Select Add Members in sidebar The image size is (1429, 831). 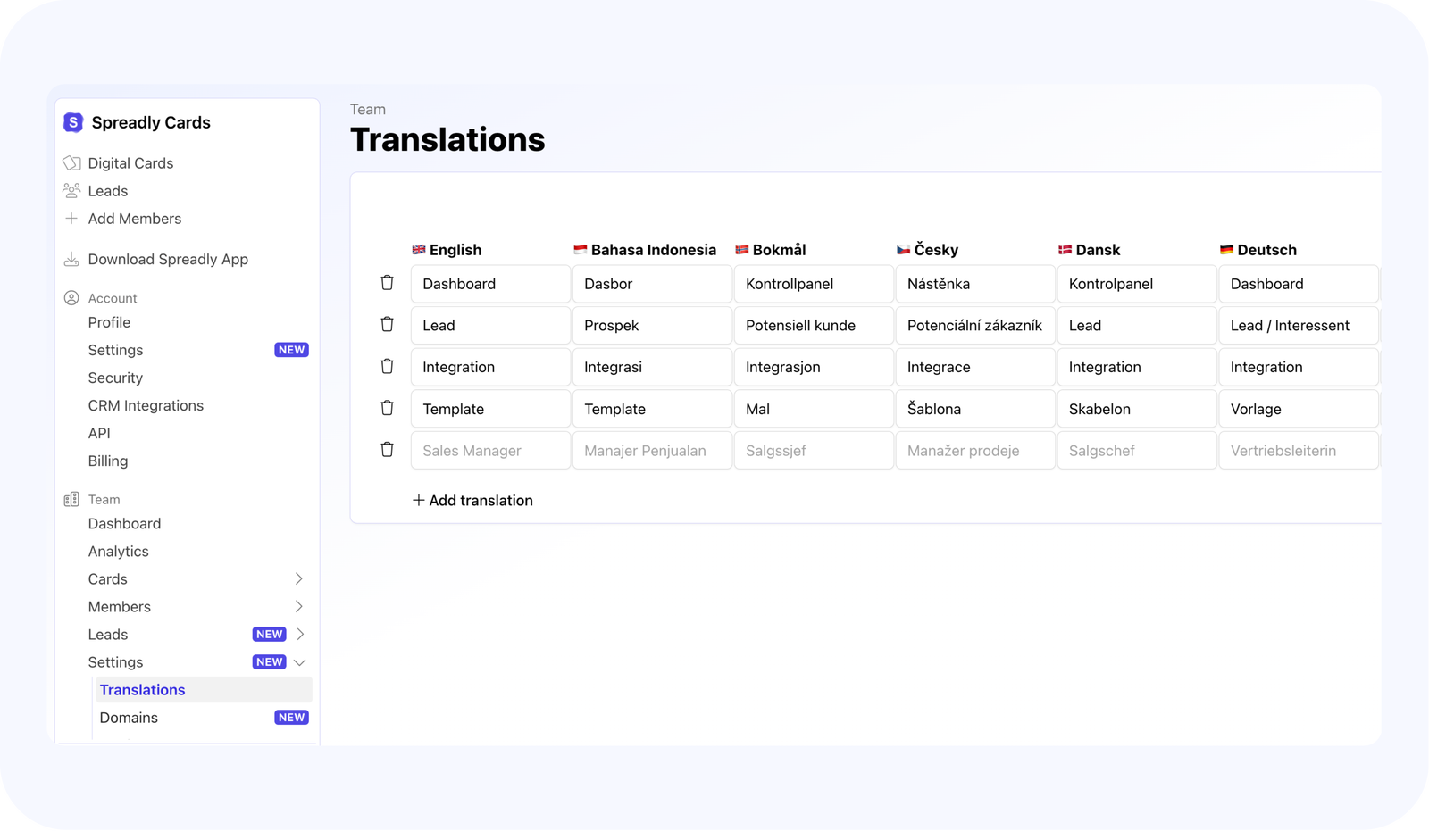[134, 219]
